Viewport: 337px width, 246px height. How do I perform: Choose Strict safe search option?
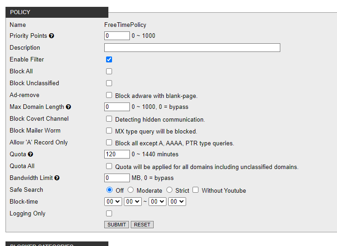(170, 190)
